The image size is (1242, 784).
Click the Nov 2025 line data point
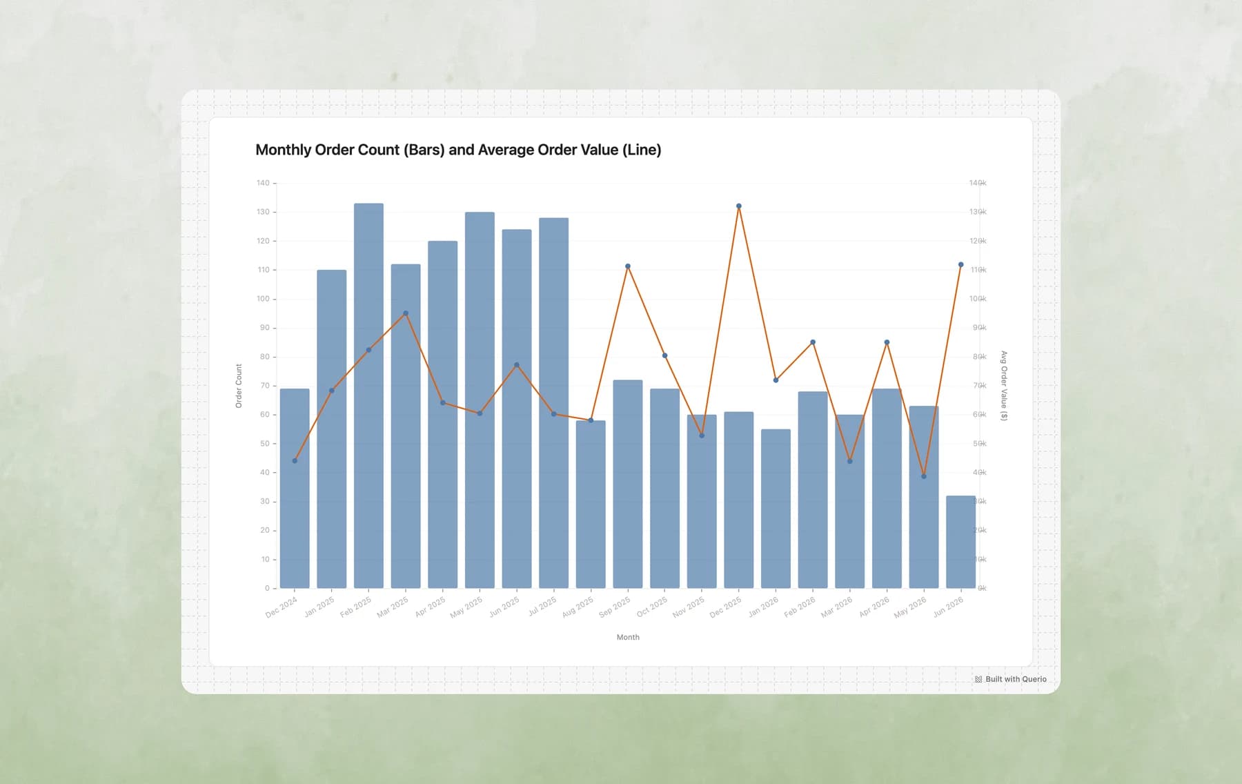coord(702,435)
